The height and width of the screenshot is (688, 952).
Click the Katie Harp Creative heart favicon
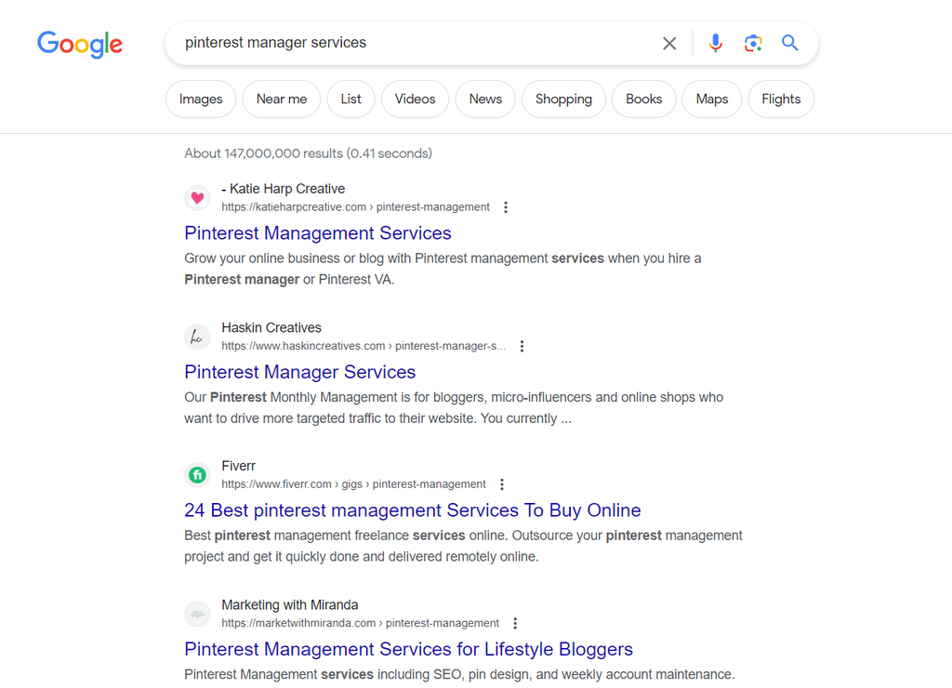pyautogui.click(x=197, y=197)
